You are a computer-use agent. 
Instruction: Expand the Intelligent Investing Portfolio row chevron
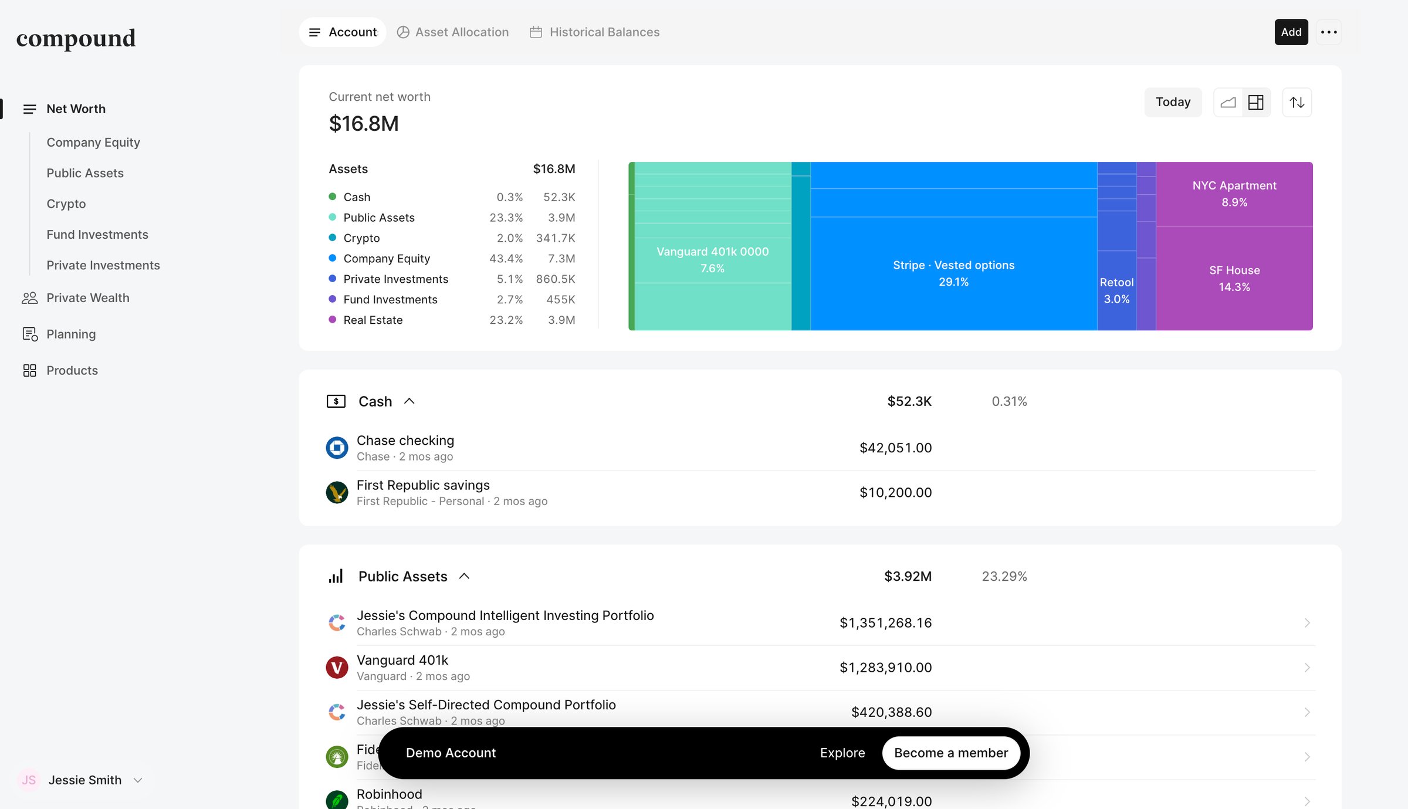(x=1307, y=623)
